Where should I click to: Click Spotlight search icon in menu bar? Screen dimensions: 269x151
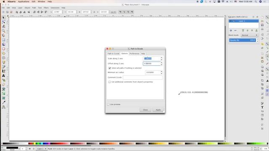click(256, 2)
